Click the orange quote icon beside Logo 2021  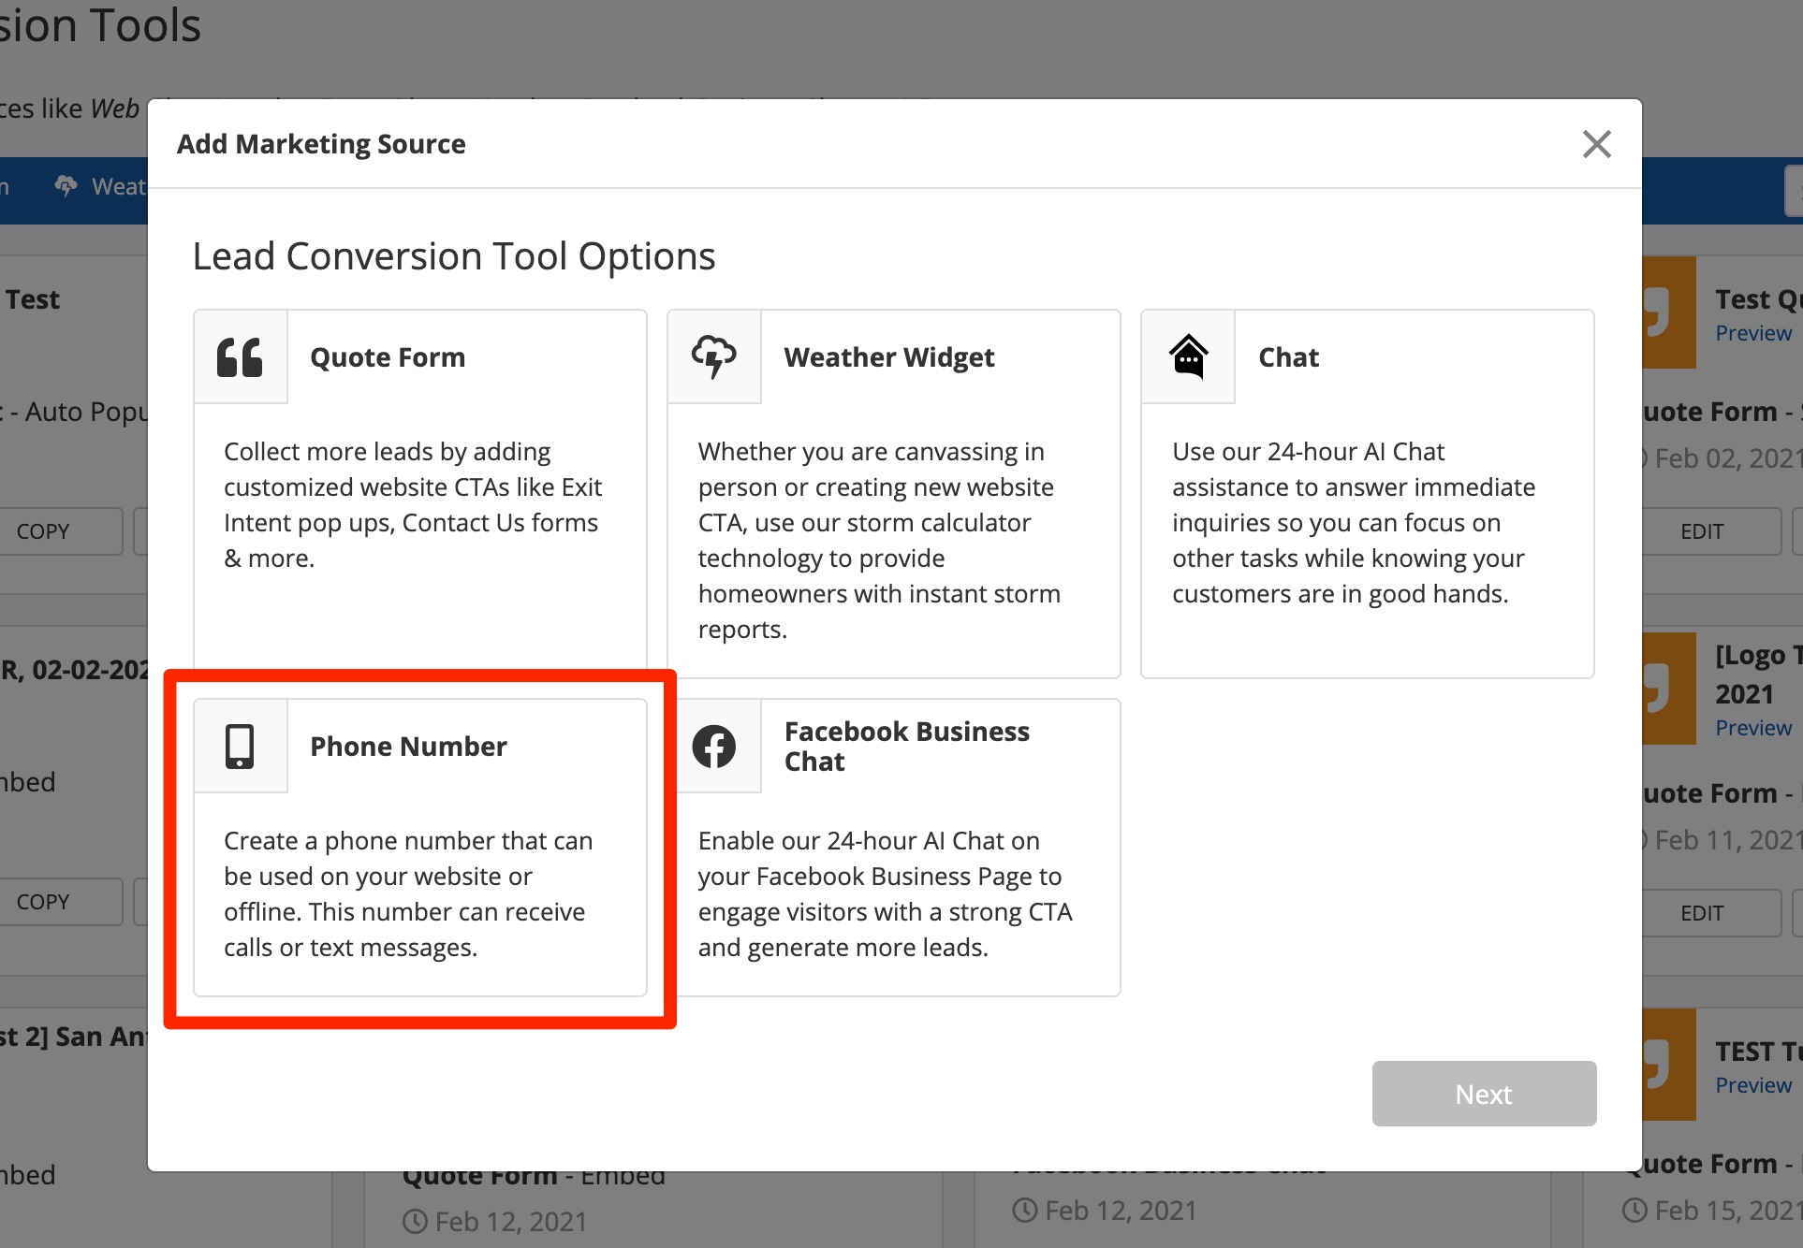(1668, 689)
